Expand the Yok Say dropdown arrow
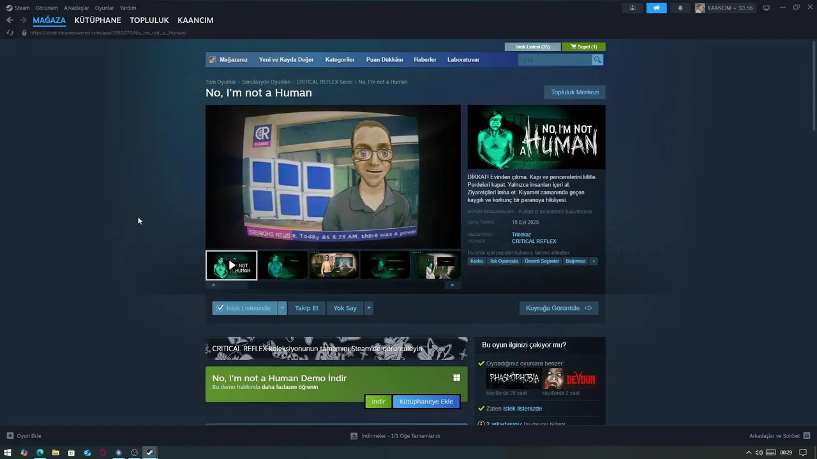 tap(368, 308)
